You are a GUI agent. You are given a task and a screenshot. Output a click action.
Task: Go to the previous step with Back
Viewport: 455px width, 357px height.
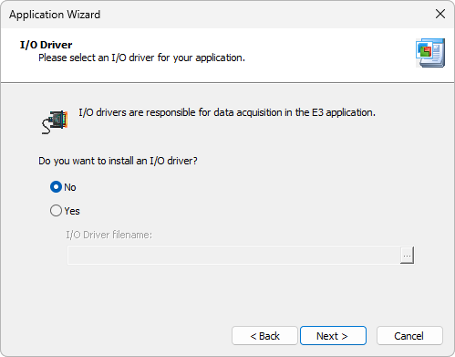[264, 336]
